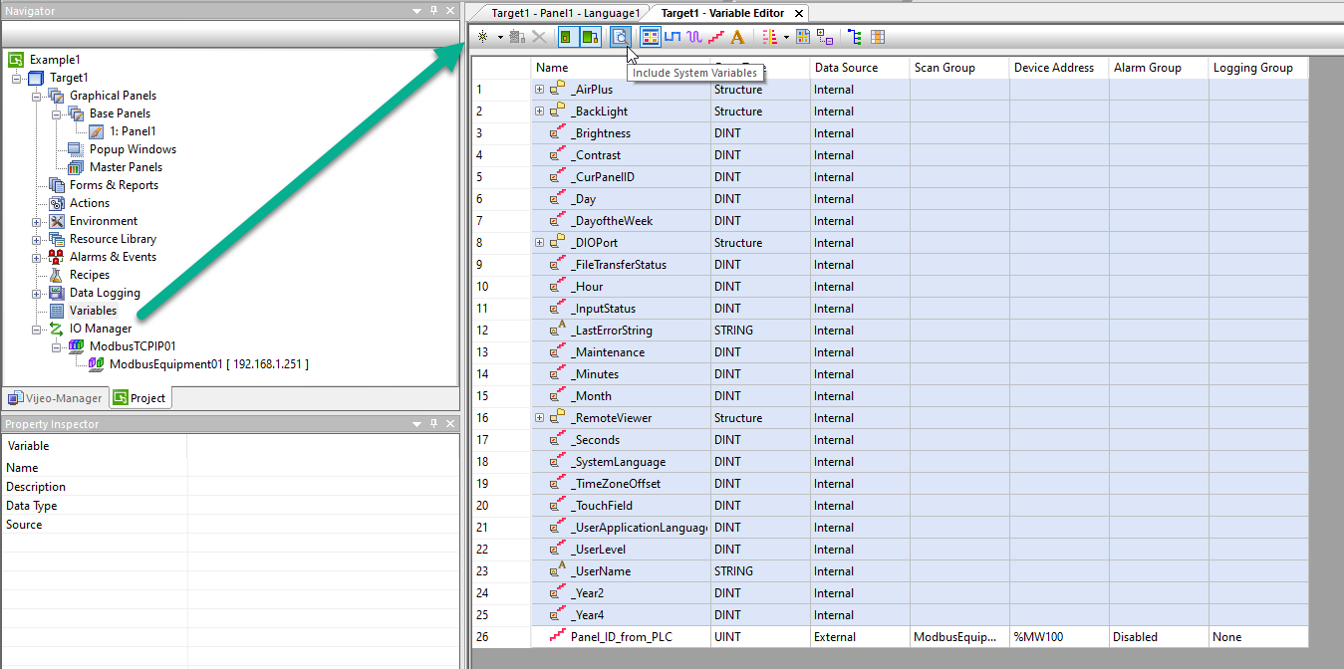
Task: Open 1: Panel1 in the tree
Action: [x=133, y=131]
